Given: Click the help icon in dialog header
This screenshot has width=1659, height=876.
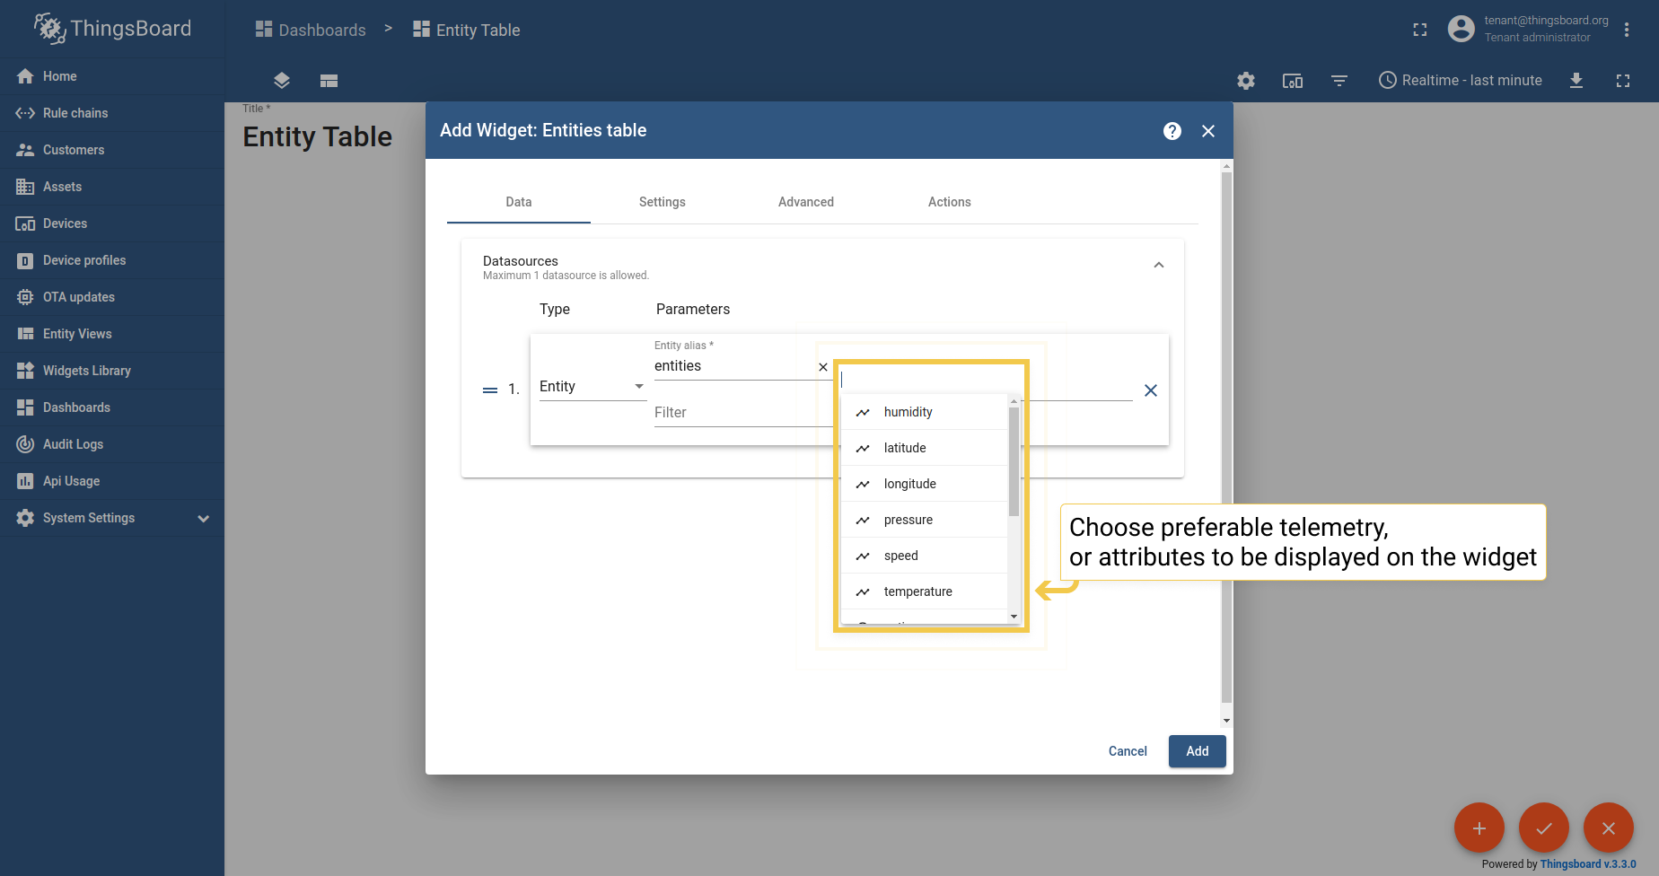Looking at the screenshot, I should (1172, 131).
